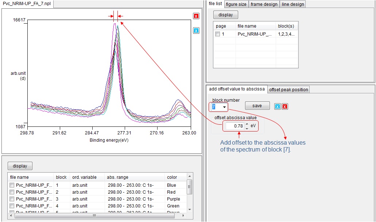Click the 'Purple' color cell
The height and width of the screenshot is (222, 376).
point(173,199)
